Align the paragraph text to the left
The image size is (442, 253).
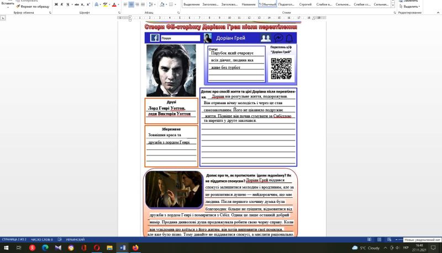tap(125, 4)
